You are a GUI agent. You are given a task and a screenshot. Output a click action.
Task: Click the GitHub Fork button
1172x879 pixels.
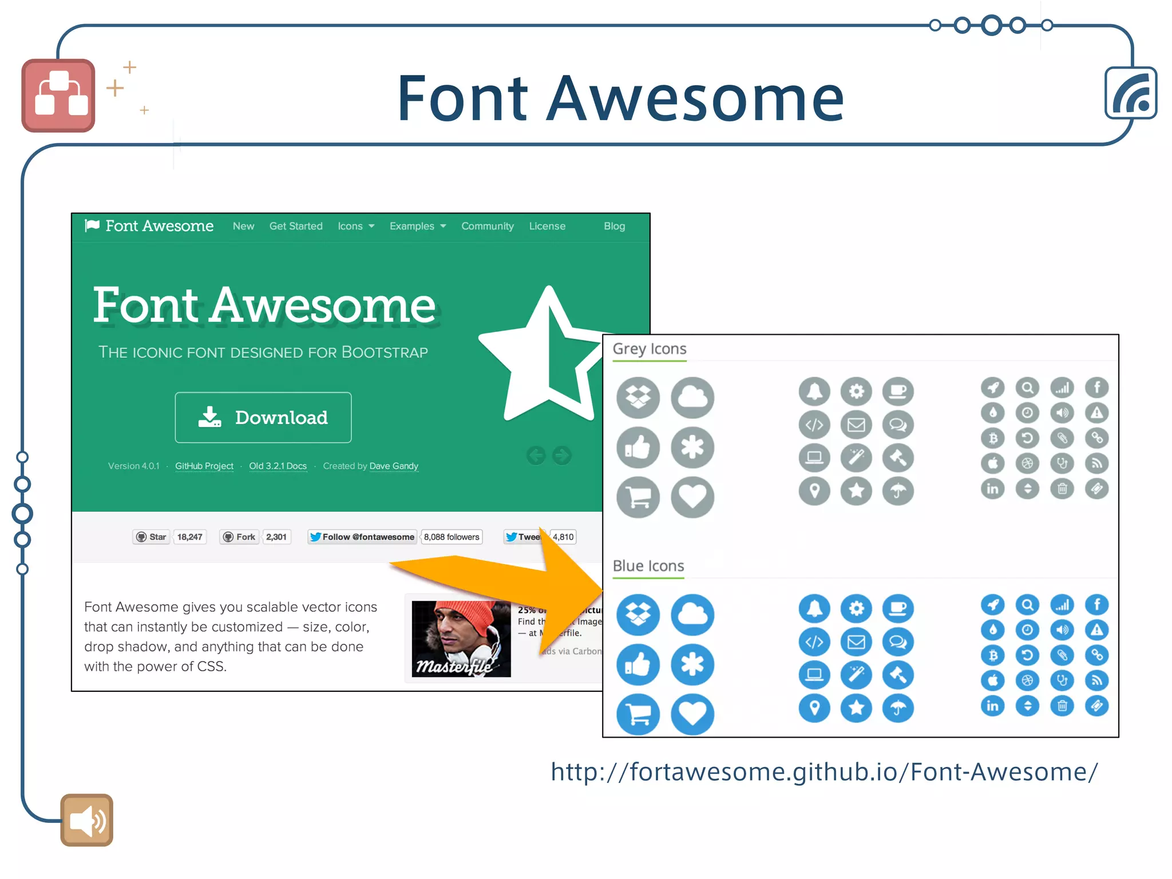point(239,537)
